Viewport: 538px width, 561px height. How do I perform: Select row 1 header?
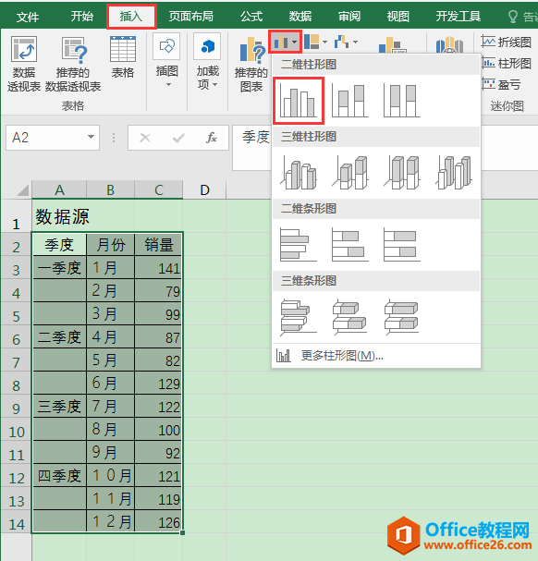[x=16, y=216]
